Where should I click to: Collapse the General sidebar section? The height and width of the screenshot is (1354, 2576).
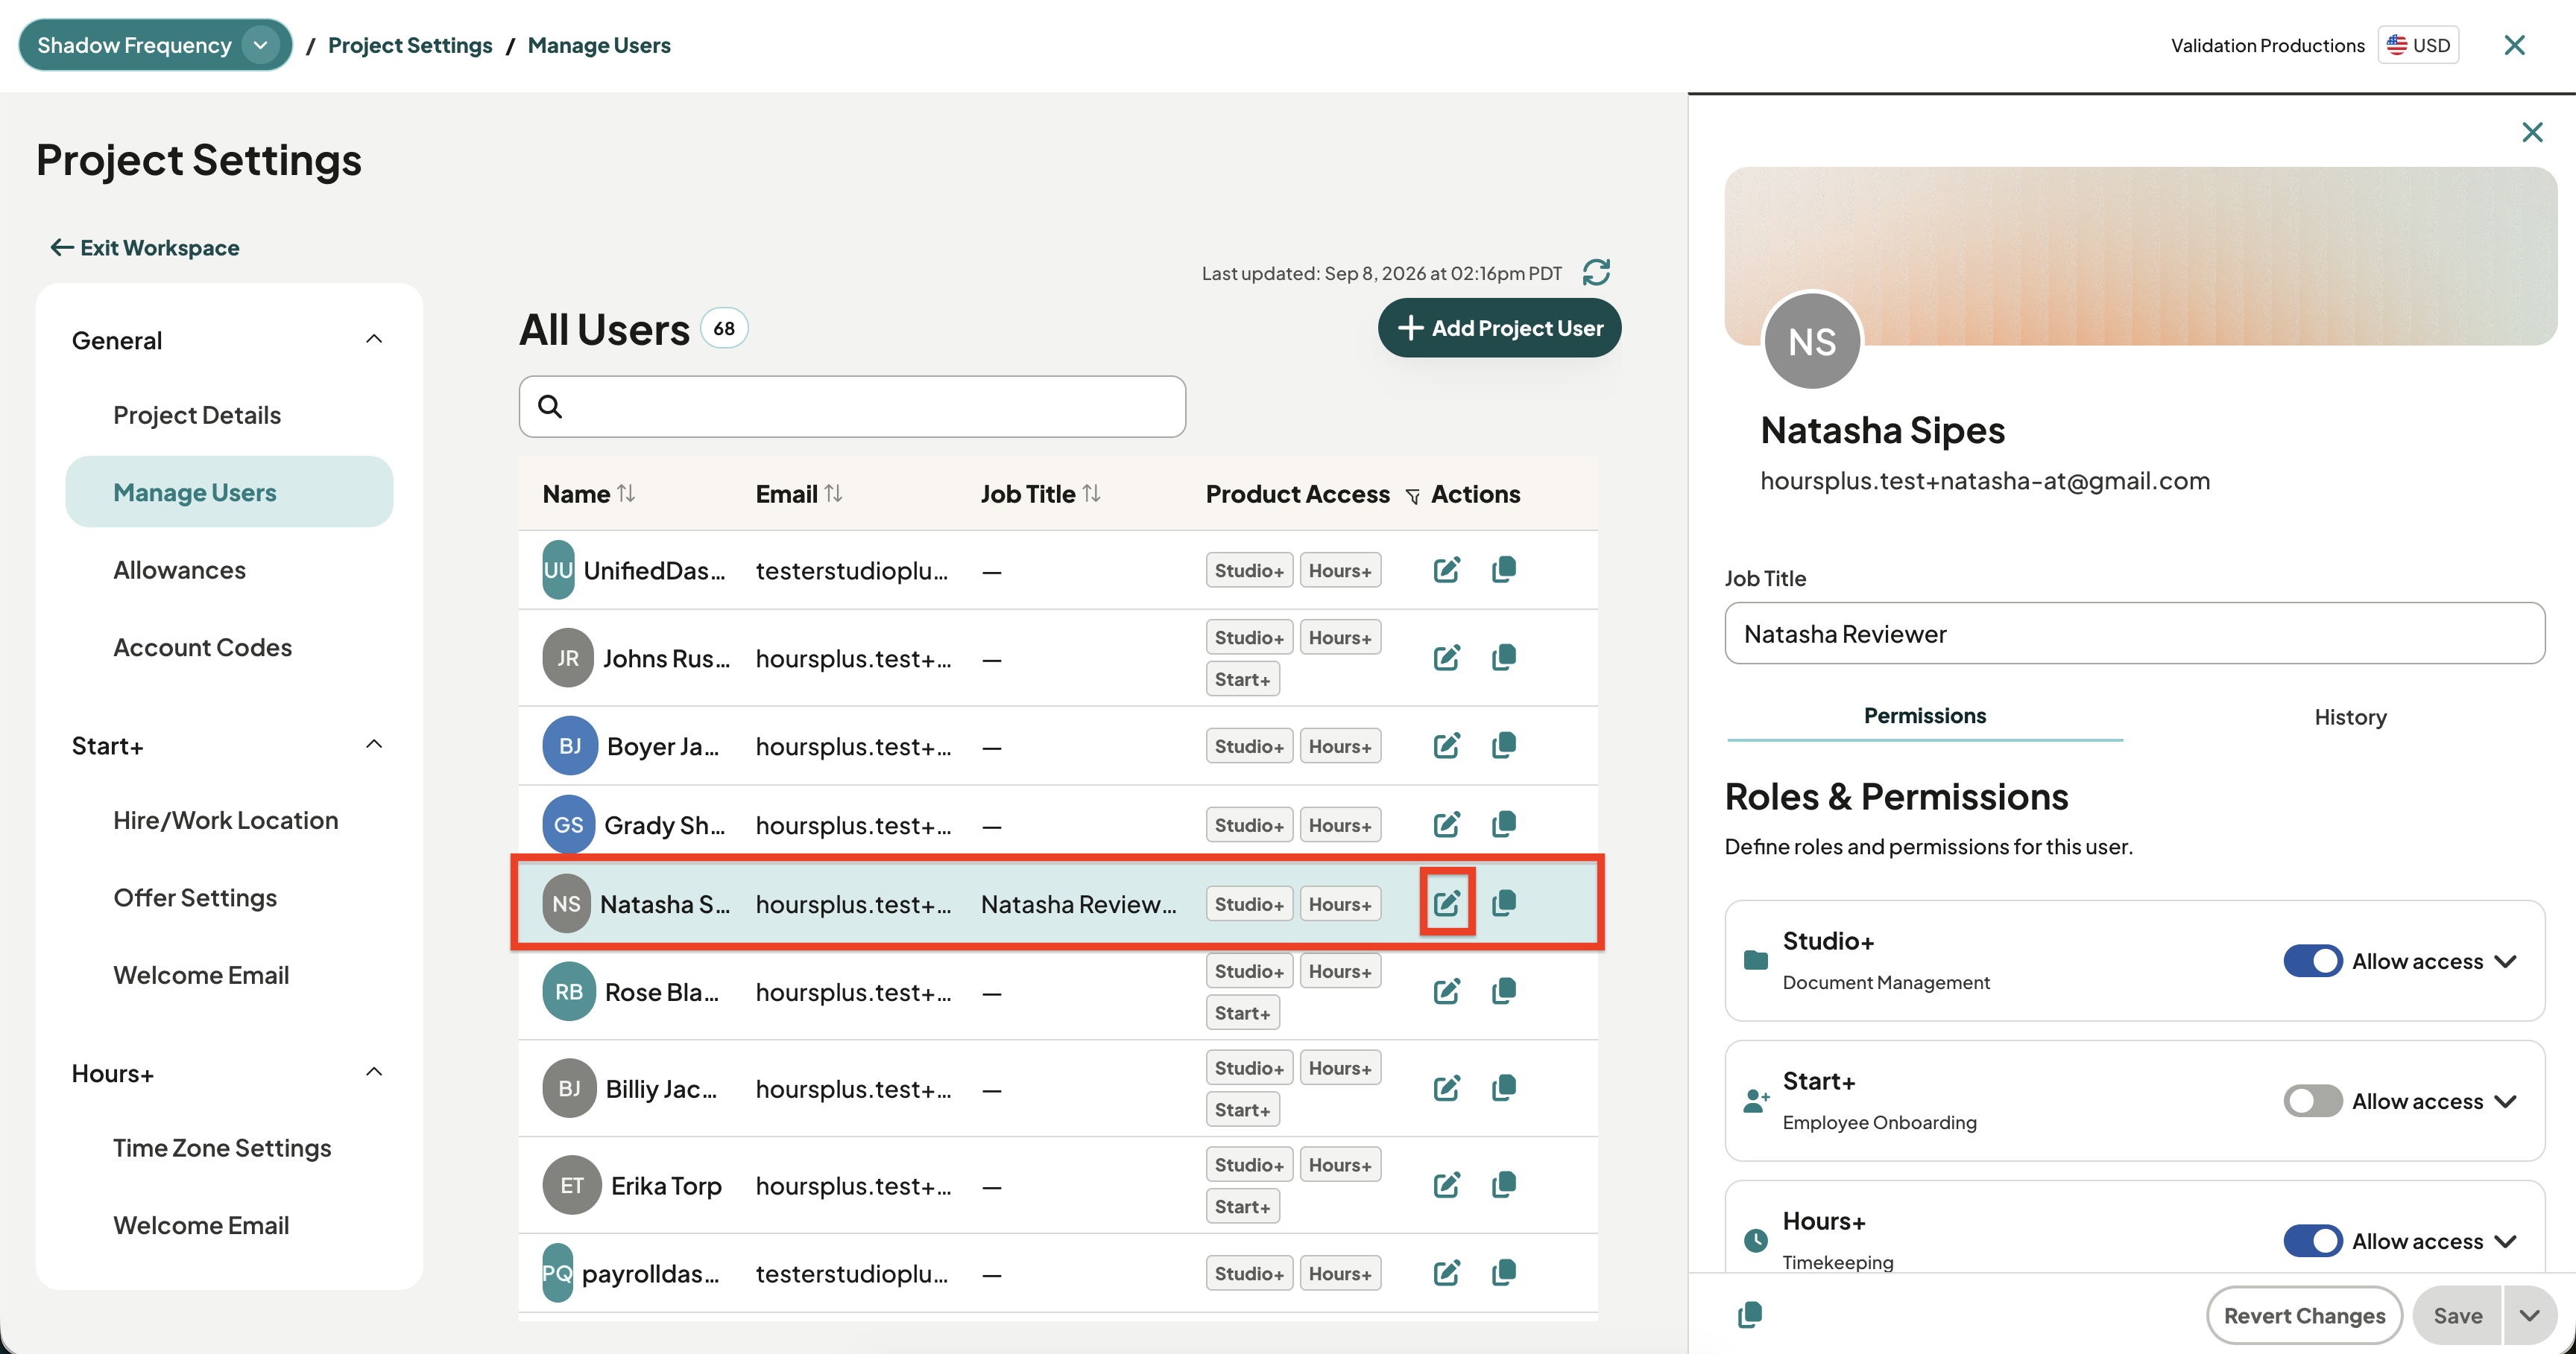374,340
